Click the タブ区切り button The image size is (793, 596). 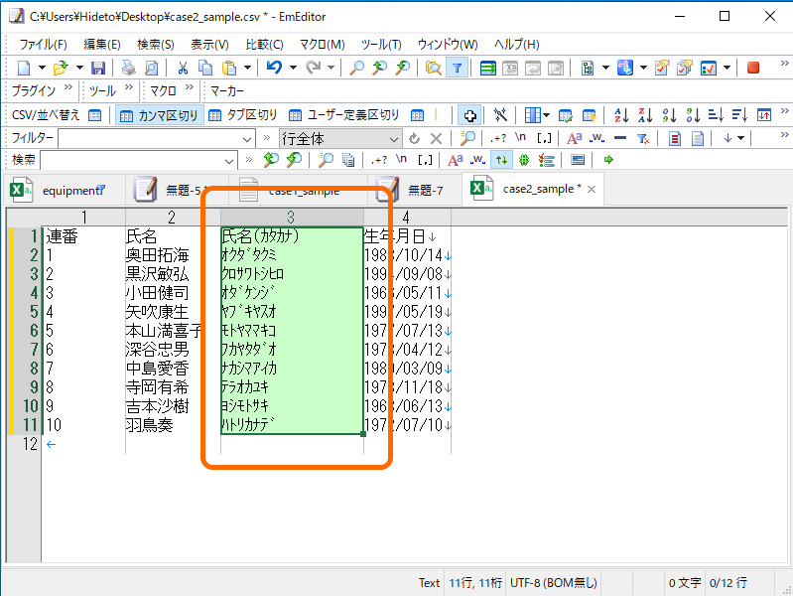pyautogui.click(x=243, y=115)
